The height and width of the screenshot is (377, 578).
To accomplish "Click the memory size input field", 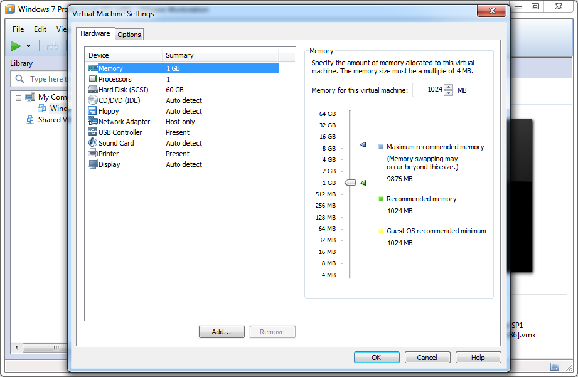I will 428,90.
